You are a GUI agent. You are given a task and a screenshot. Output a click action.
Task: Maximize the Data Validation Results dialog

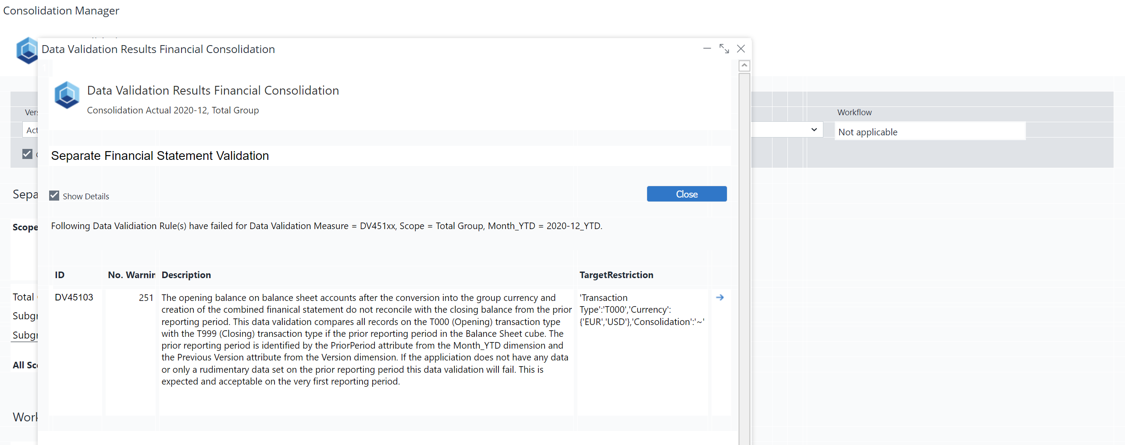click(x=724, y=49)
